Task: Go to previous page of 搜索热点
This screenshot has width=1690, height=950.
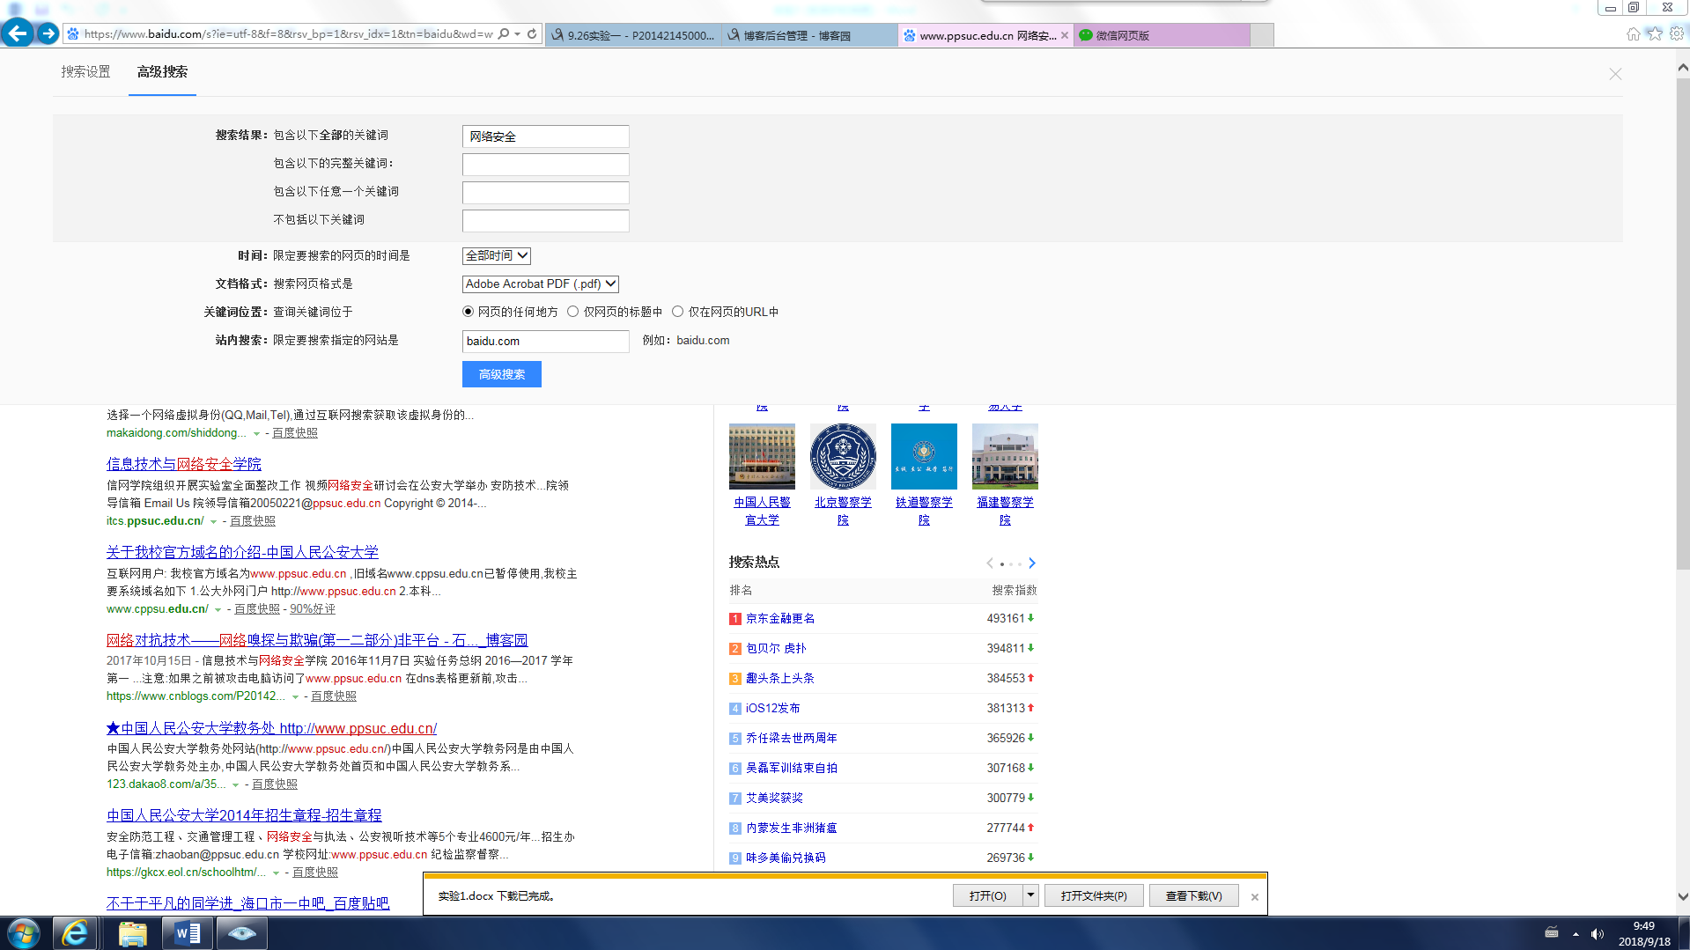Action: pyautogui.click(x=990, y=563)
